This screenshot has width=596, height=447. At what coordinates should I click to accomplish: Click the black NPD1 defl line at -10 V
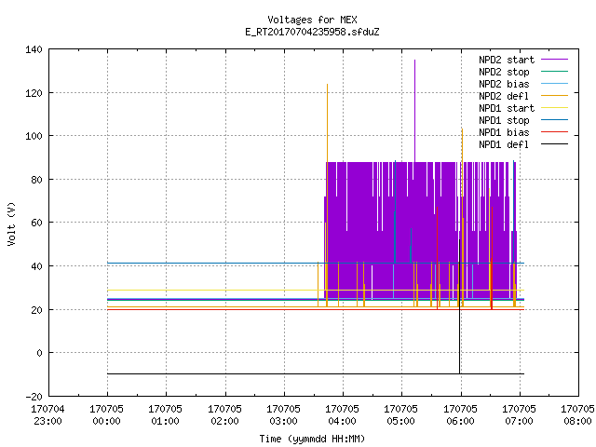click(x=316, y=373)
